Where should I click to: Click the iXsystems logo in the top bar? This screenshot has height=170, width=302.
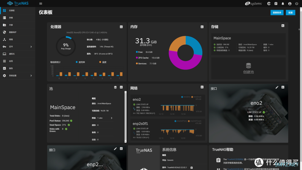pos(253,3)
